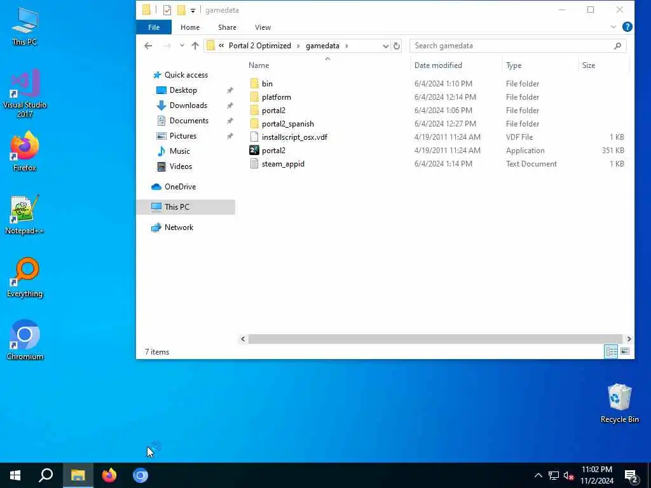Click File Explorer taskbar button
The image size is (651, 488).
point(78,475)
